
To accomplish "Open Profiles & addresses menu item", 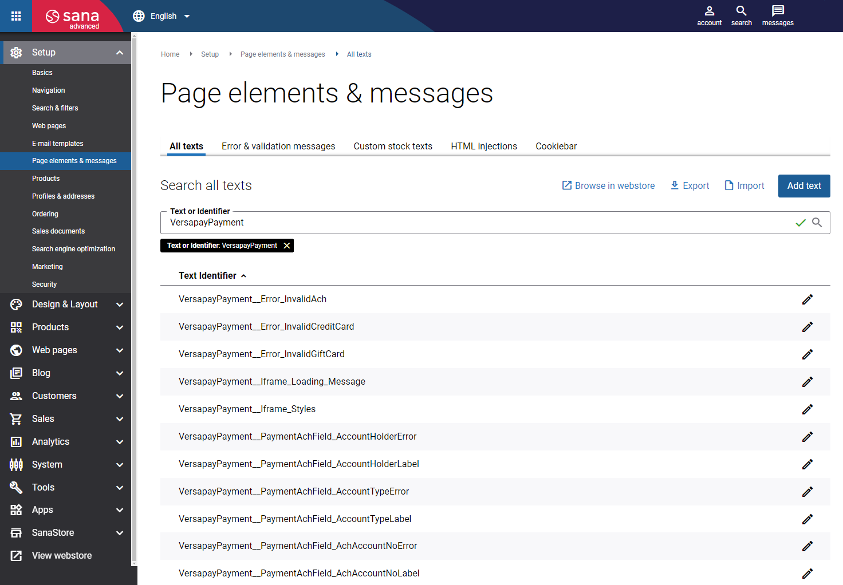I will click(x=63, y=196).
